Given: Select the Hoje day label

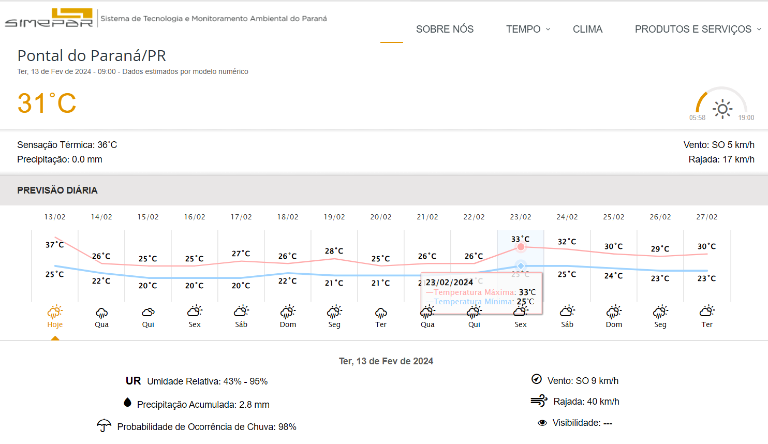Looking at the screenshot, I should [x=55, y=324].
